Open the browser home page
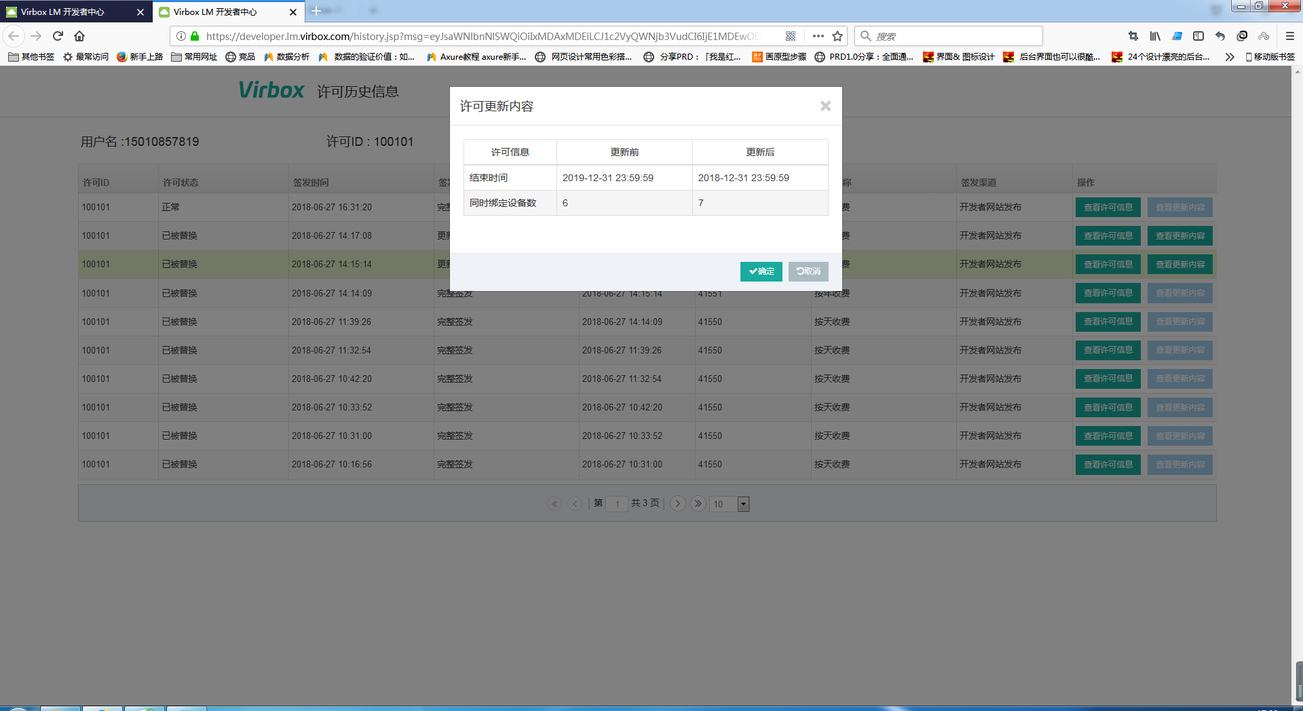This screenshot has height=711, width=1303. pyautogui.click(x=79, y=36)
